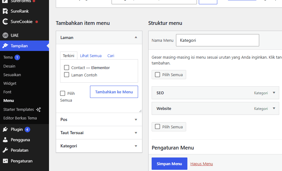Click the Tambahkan ke Menu button

pos(114,92)
